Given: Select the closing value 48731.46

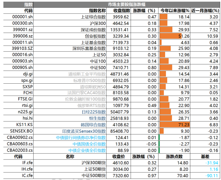Looking at the screenshot, I should 121,74.
